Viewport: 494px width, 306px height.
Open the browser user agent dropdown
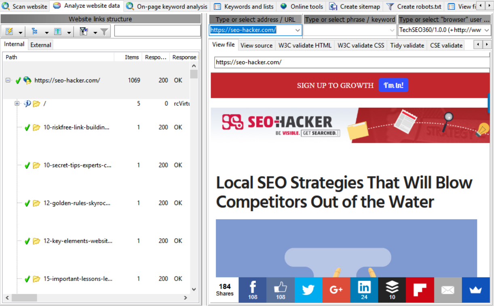pyautogui.click(x=486, y=30)
